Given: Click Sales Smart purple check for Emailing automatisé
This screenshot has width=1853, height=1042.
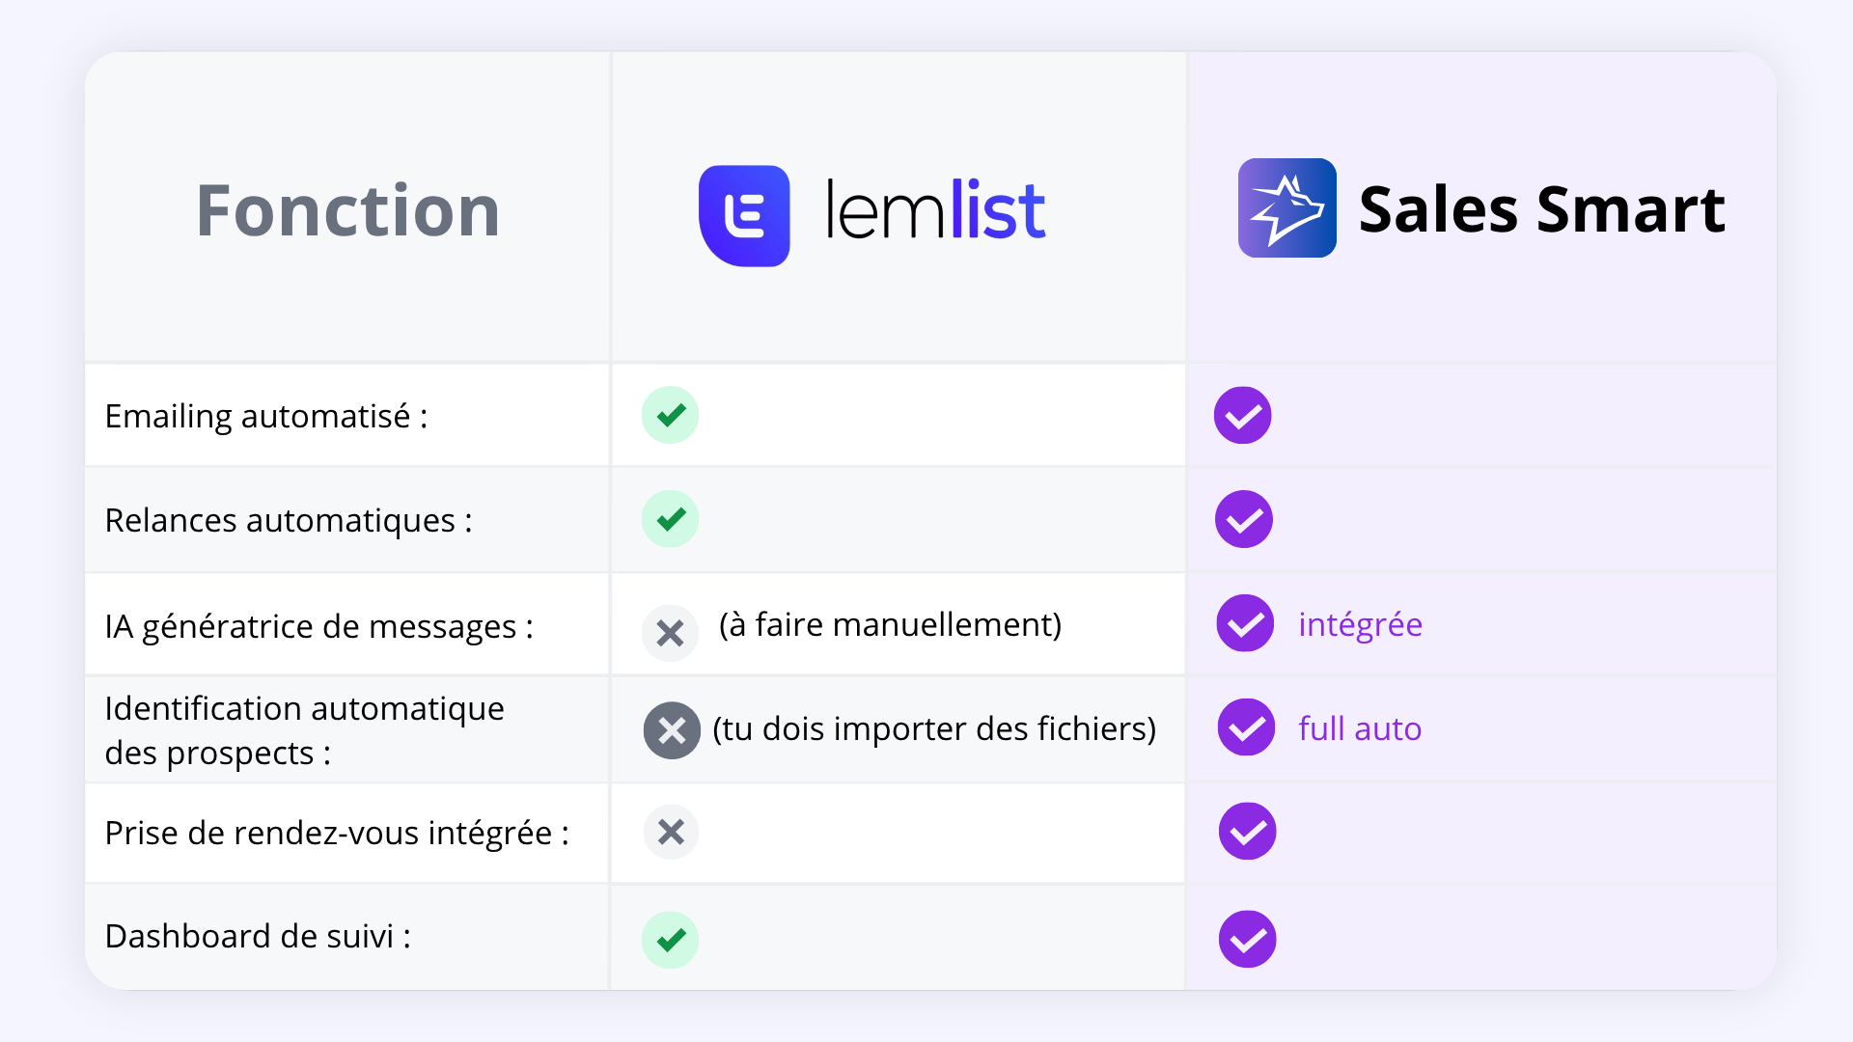Looking at the screenshot, I should coord(1242,416).
